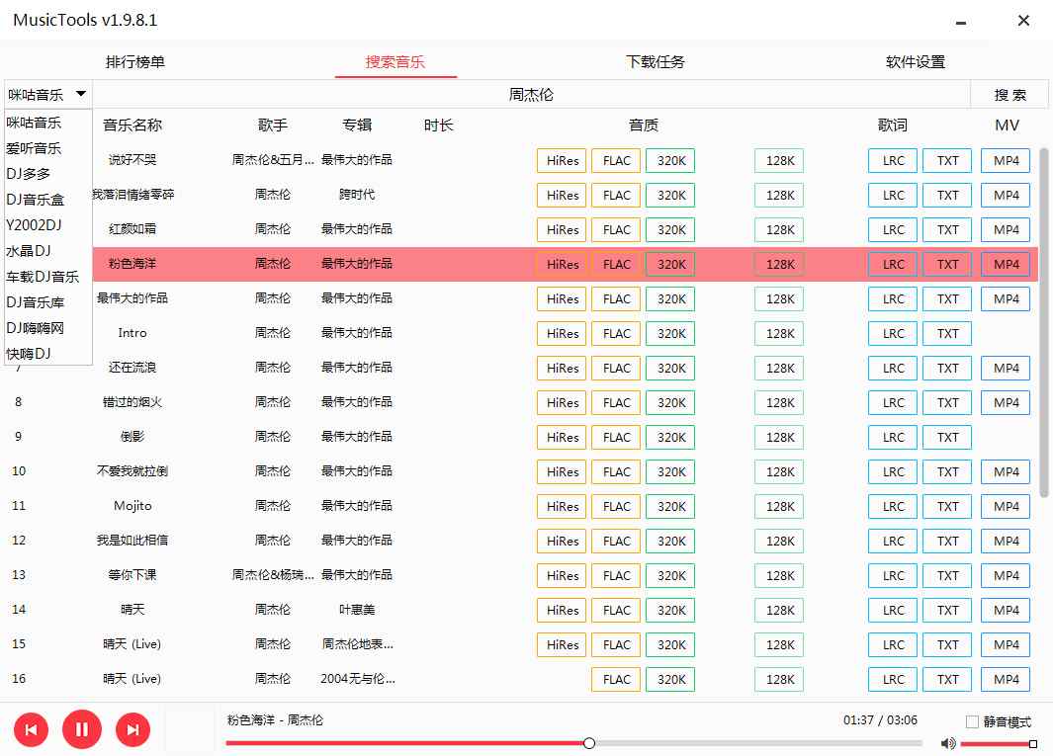Click the 专辑 column header
This screenshot has width=1053, height=756.
(x=357, y=125)
